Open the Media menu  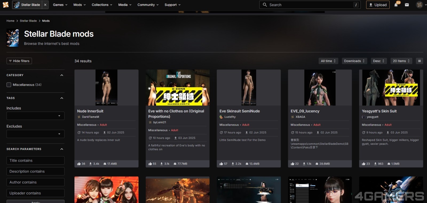(125, 5)
